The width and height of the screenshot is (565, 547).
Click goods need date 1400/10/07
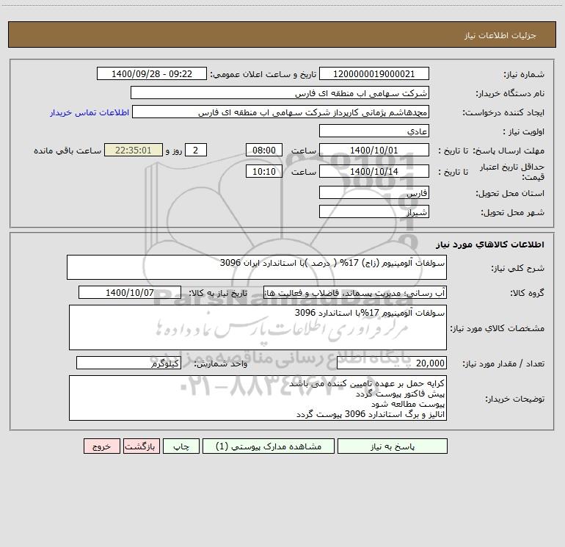130,292
